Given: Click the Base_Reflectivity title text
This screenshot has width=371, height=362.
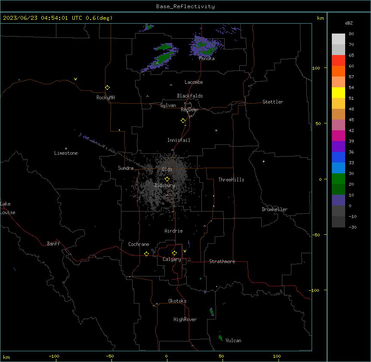Looking at the screenshot, I should point(185,6).
